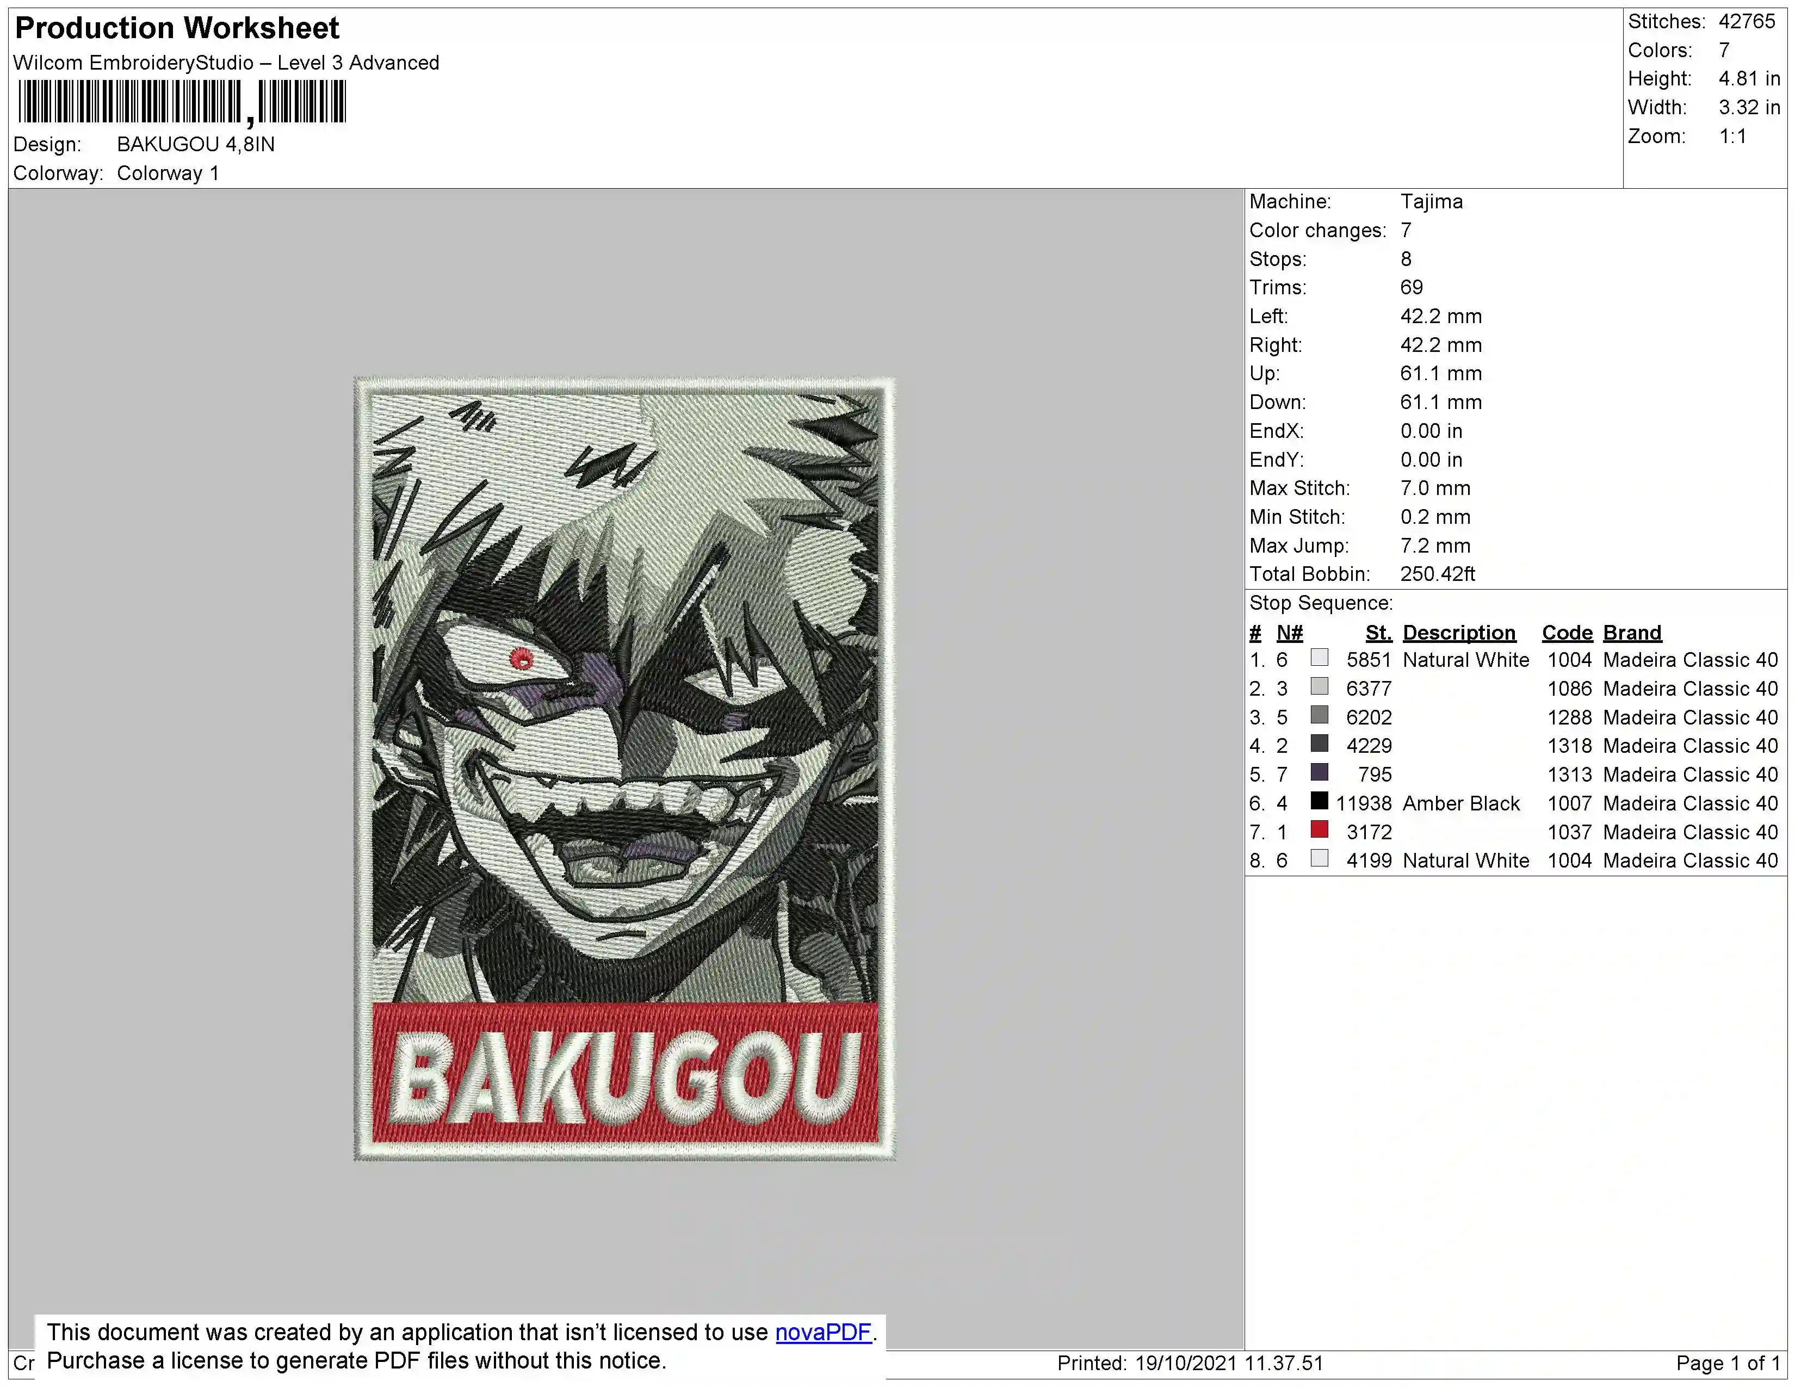The width and height of the screenshot is (1795, 1387).
Task: Click the Max Stitch value 7.0 mm
Action: pyautogui.click(x=1435, y=488)
